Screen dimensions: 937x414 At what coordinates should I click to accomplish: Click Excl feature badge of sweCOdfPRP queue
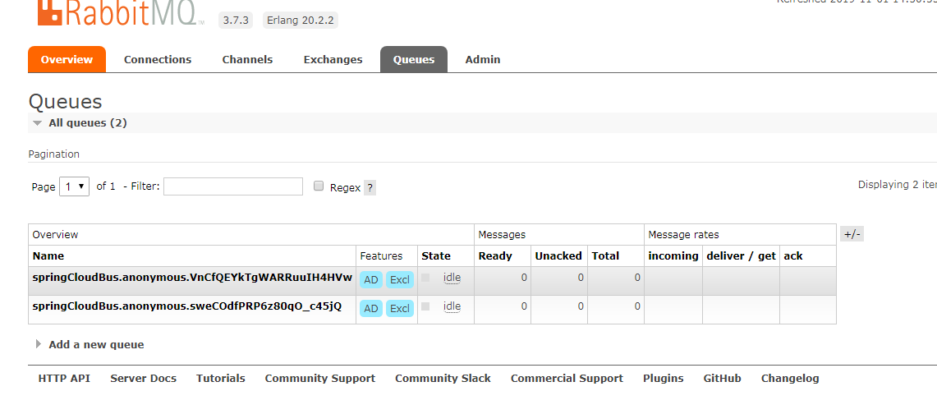(400, 308)
